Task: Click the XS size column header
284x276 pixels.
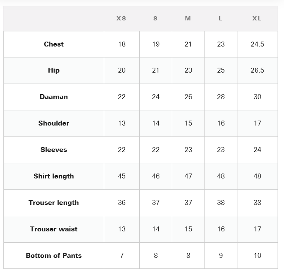Action: 121,19
